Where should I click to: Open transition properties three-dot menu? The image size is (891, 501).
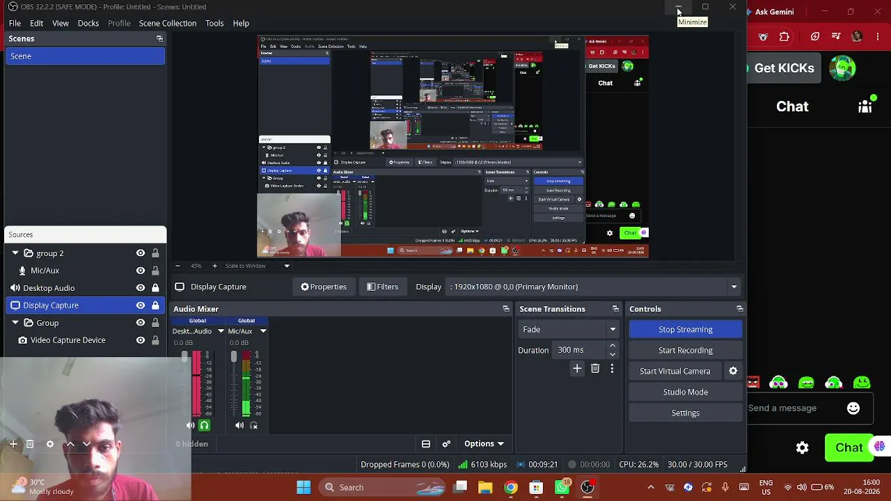coord(612,369)
